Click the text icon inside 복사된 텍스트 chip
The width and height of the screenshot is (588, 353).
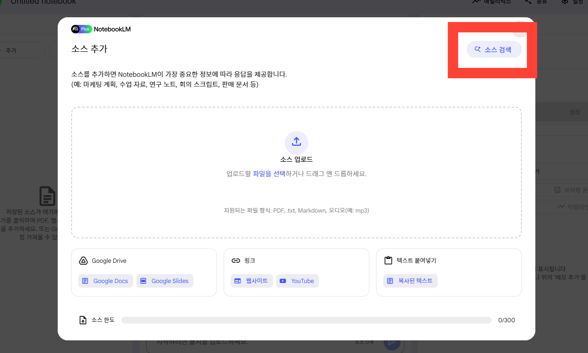pos(390,281)
